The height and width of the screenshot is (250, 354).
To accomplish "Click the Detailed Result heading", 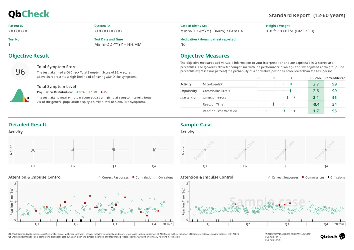I will (27, 125).
